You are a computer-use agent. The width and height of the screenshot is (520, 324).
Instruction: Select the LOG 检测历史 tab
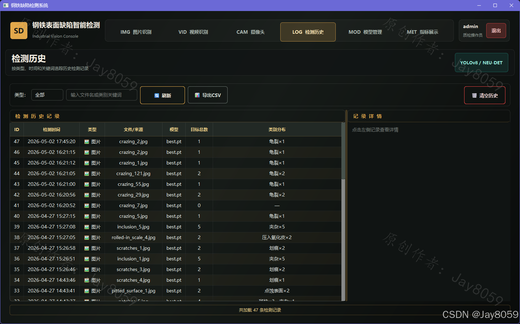pyautogui.click(x=308, y=32)
